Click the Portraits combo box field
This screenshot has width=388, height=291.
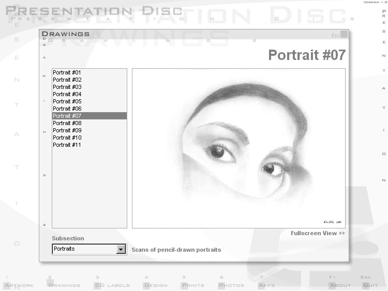tap(89, 249)
